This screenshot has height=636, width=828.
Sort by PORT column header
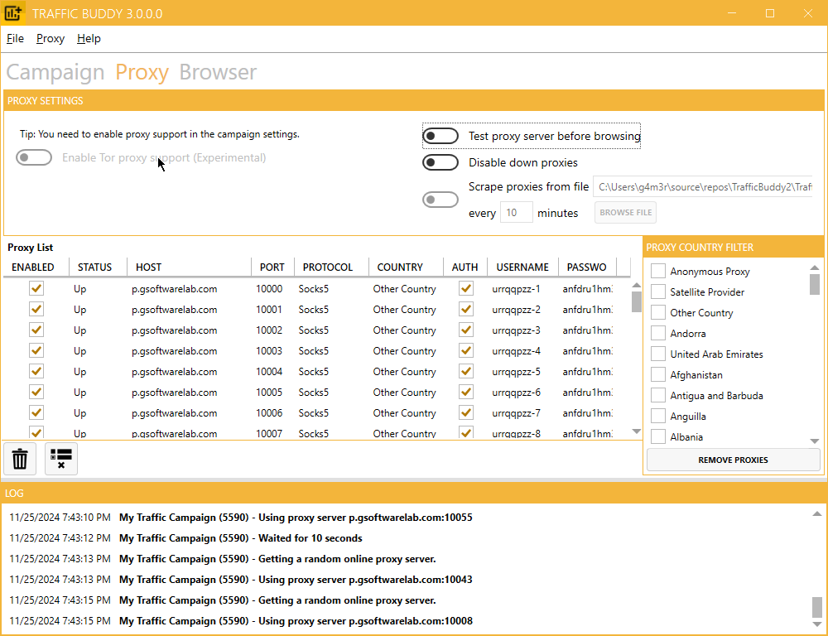(272, 267)
